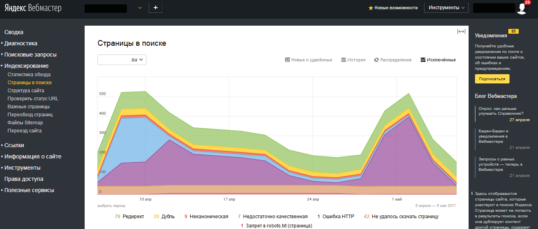
Task: Switch to Новые и удалённые tab
Action: tap(309, 60)
